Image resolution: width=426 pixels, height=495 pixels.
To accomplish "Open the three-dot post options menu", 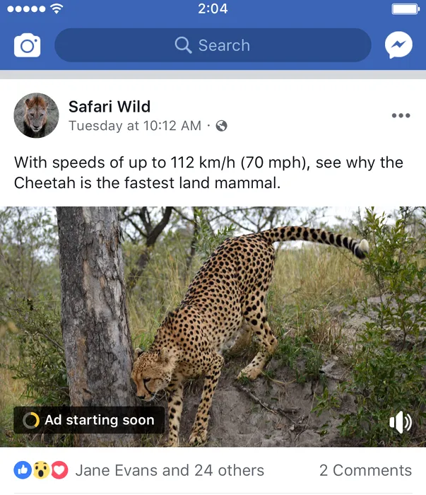I will coord(401,115).
